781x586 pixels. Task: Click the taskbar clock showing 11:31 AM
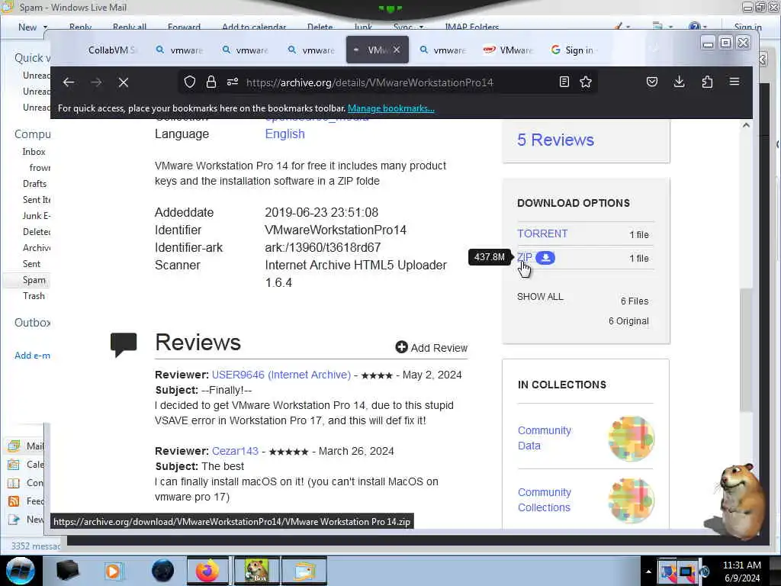pyautogui.click(x=741, y=572)
